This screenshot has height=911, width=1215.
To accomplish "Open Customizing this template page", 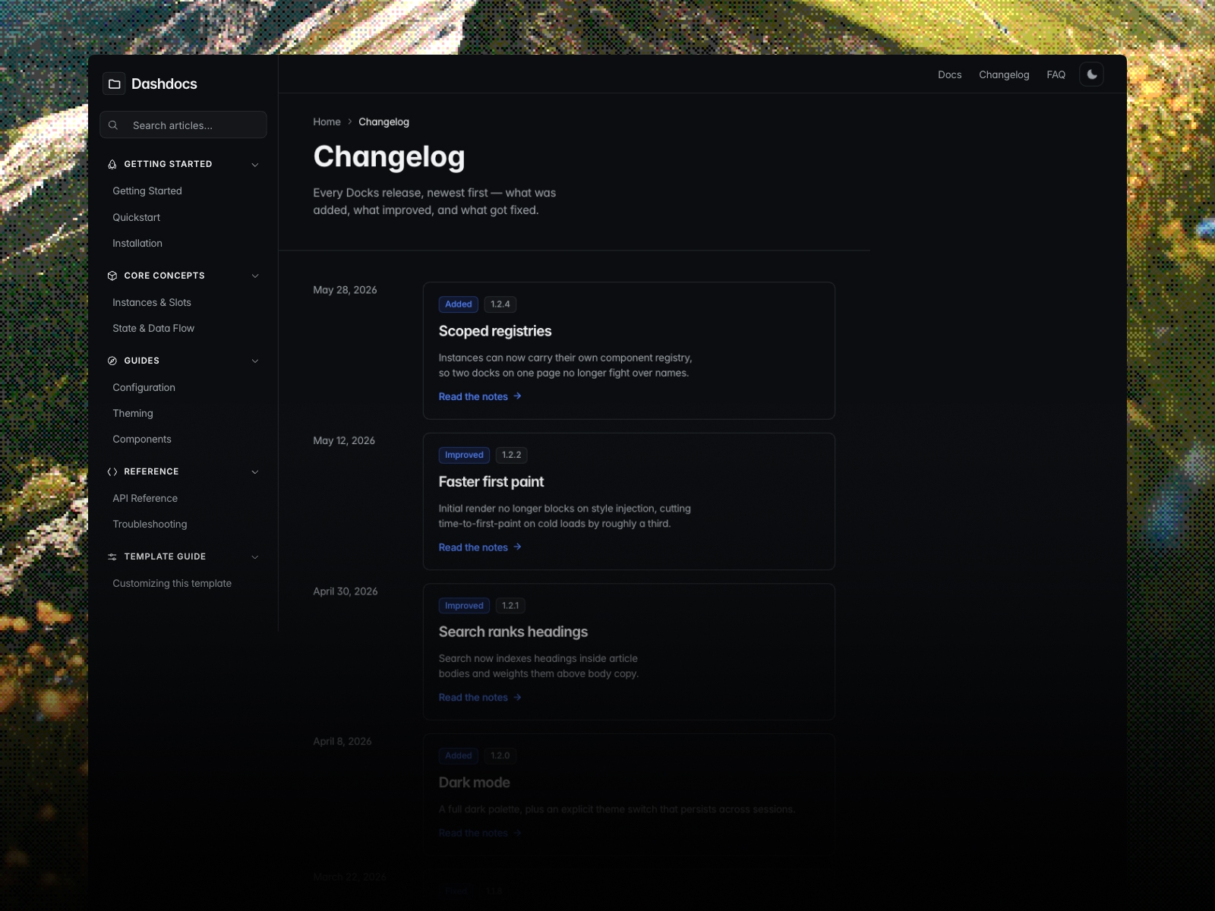I will point(172,583).
